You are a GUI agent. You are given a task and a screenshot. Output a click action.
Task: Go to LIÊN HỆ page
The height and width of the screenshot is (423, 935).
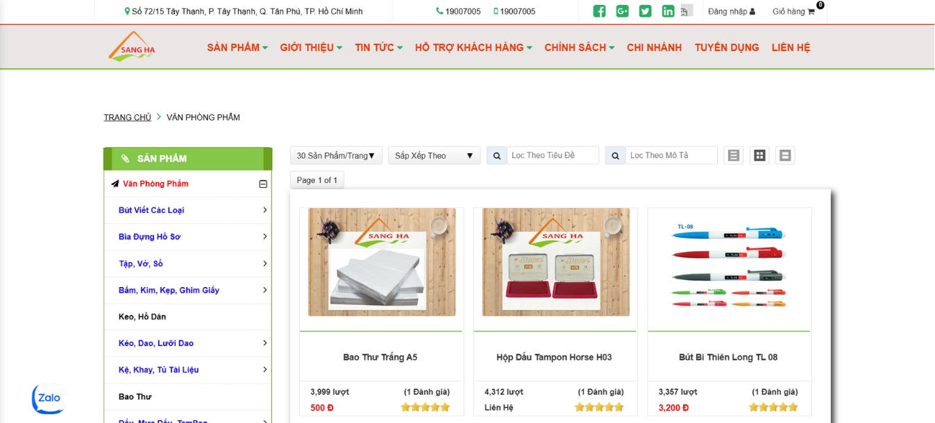(791, 47)
